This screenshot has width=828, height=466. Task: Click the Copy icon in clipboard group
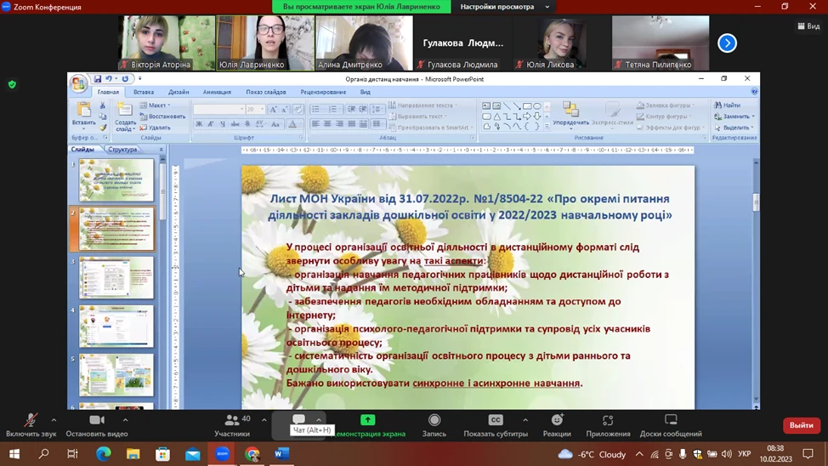pos(103,116)
